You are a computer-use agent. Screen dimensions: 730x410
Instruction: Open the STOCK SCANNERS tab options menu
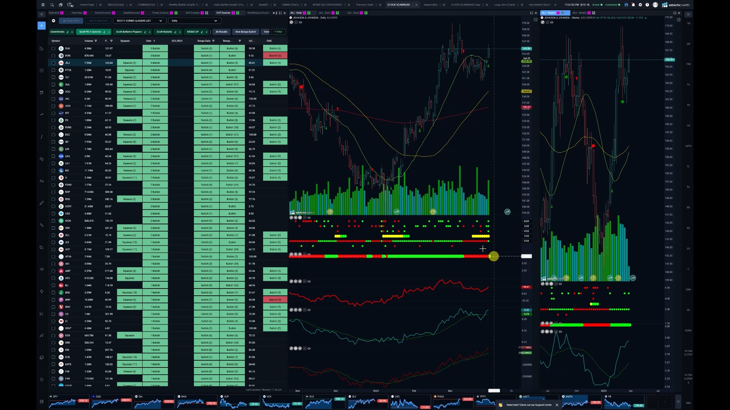coord(412,5)
